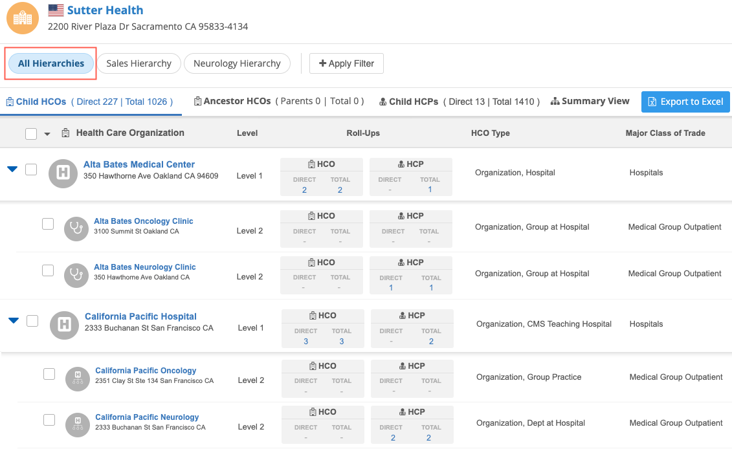The width and height of the screenshot is (732, 449).
Task: Tick the select-all checkbox in table header
Action: tap(31, 134)
